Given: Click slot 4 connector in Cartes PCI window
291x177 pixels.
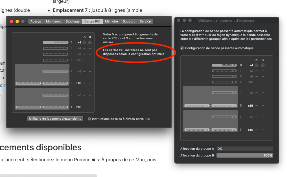Looking at the screenshot, I should tap(55, 71).
